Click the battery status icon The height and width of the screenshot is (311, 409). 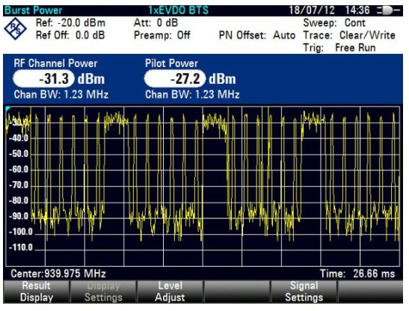pyautogui.click(x=388, y=10)
